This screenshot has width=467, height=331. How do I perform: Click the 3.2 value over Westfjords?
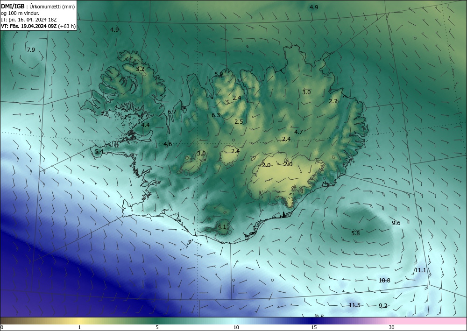pos(140,69)
